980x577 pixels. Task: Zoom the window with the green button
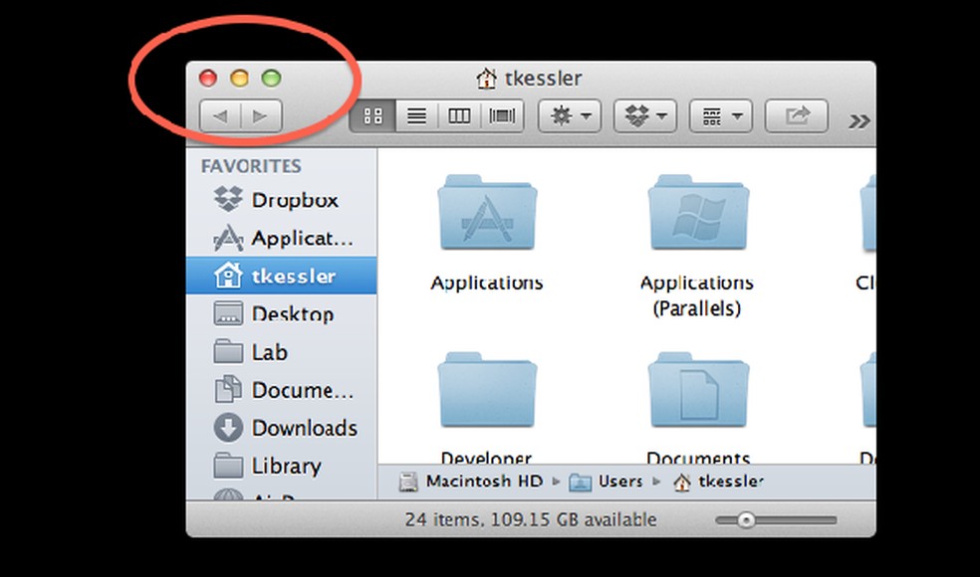271,78
